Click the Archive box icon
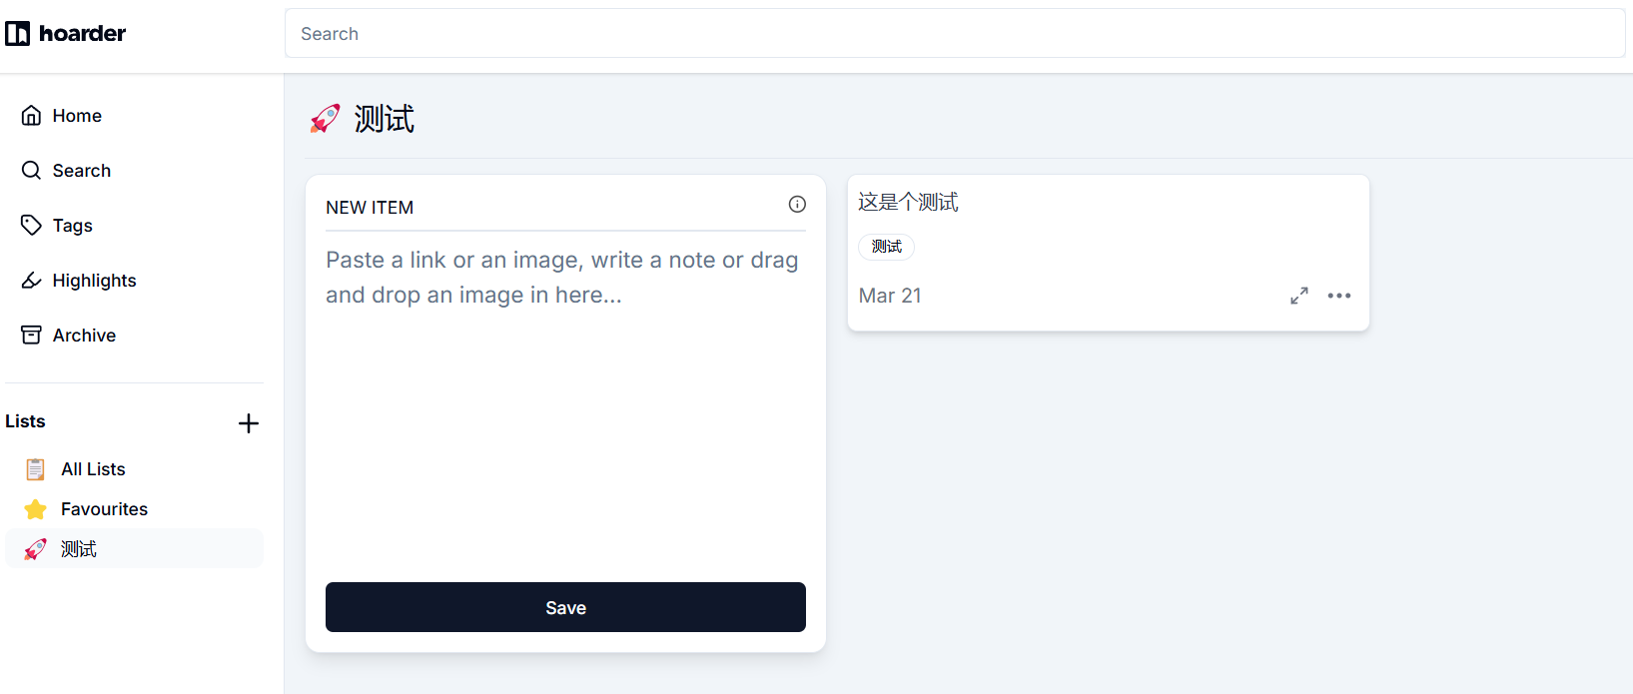 coord(31,336)
